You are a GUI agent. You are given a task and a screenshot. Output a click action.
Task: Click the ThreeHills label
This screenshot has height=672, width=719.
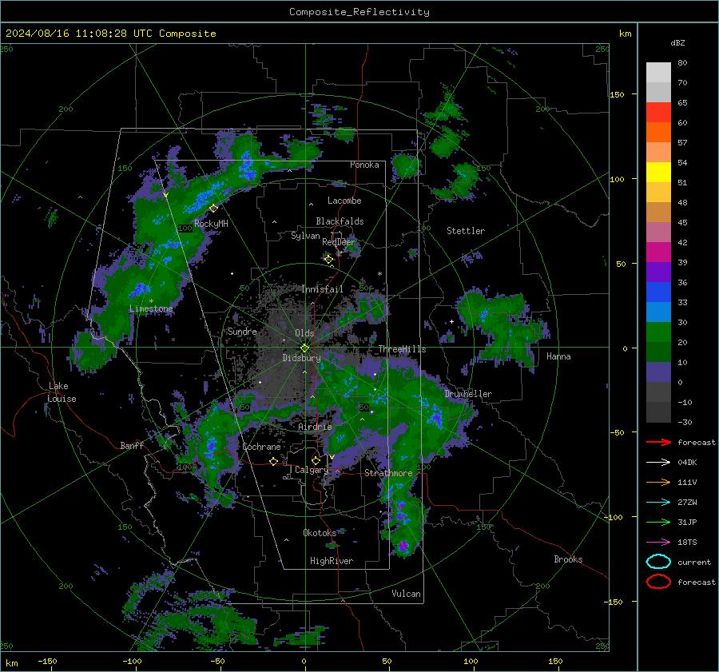click(402, 349)
